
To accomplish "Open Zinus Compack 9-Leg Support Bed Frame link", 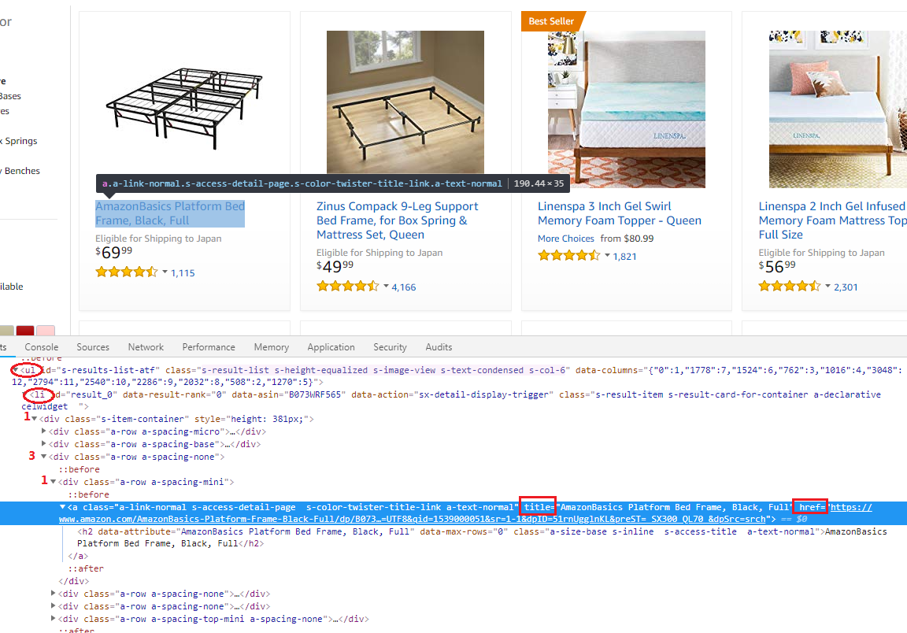I will click(x=398, y=220).
